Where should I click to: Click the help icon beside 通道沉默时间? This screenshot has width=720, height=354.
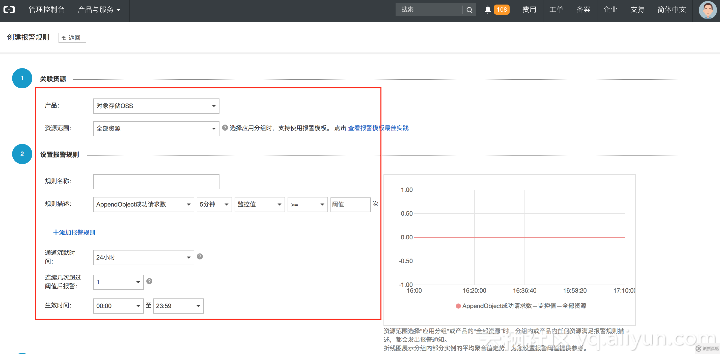click(x=200, y=256)
